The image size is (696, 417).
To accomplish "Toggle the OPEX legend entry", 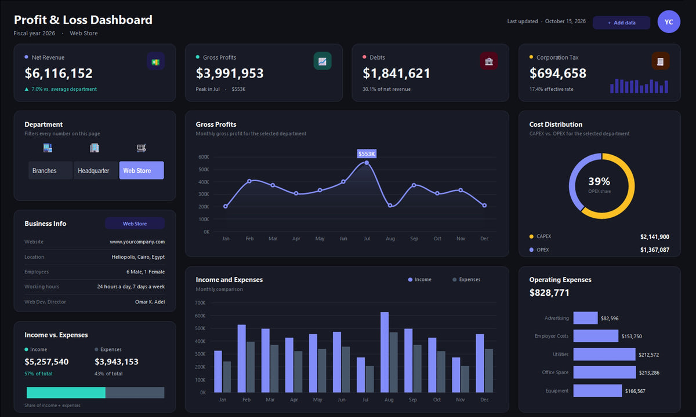I will 539,250.
